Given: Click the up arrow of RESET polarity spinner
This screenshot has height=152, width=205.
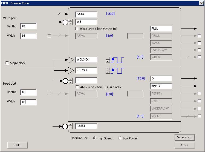Looking at the screenshot, I should [70, 124].
